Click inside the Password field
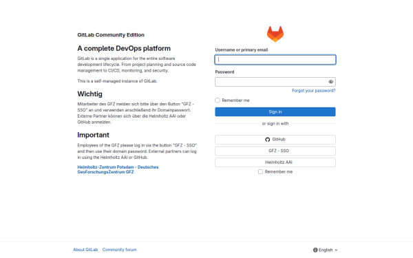 point(271,82)
